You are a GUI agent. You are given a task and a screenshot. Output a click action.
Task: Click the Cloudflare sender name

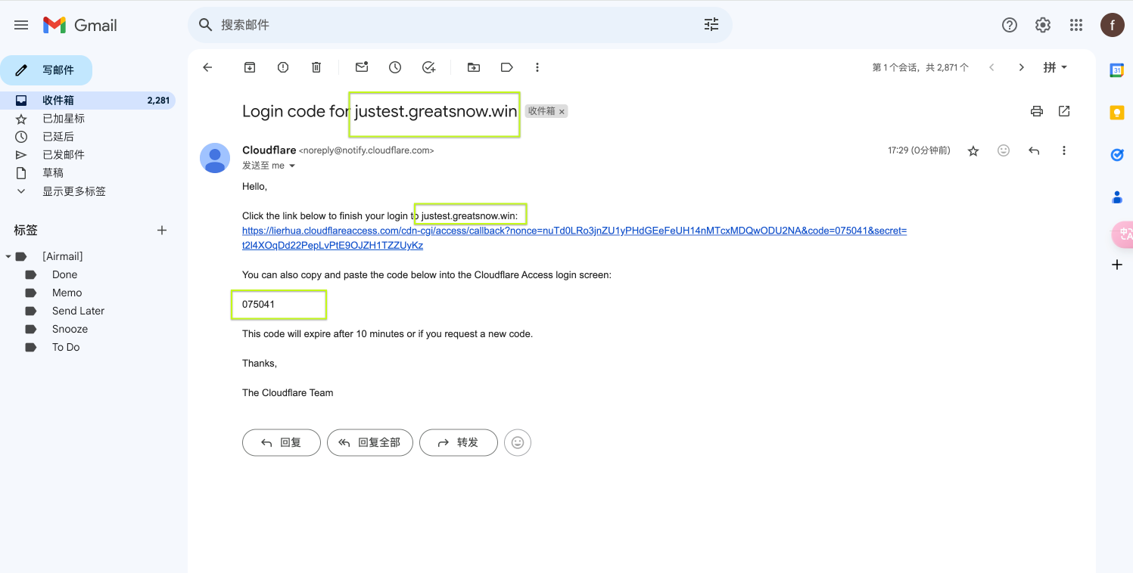[x=269, y=150]
